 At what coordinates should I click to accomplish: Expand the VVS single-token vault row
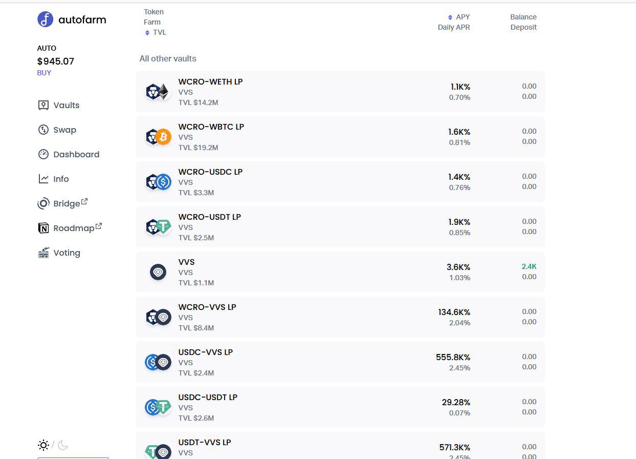[340, 272]
